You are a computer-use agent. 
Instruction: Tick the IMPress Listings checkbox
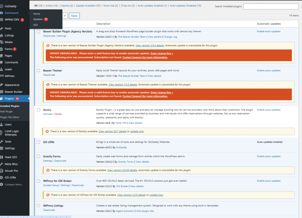click(x=39, y=206)
